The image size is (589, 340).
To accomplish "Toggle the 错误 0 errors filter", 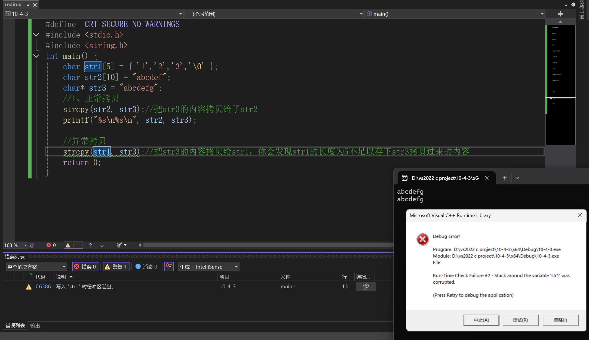I will (85, 267).
